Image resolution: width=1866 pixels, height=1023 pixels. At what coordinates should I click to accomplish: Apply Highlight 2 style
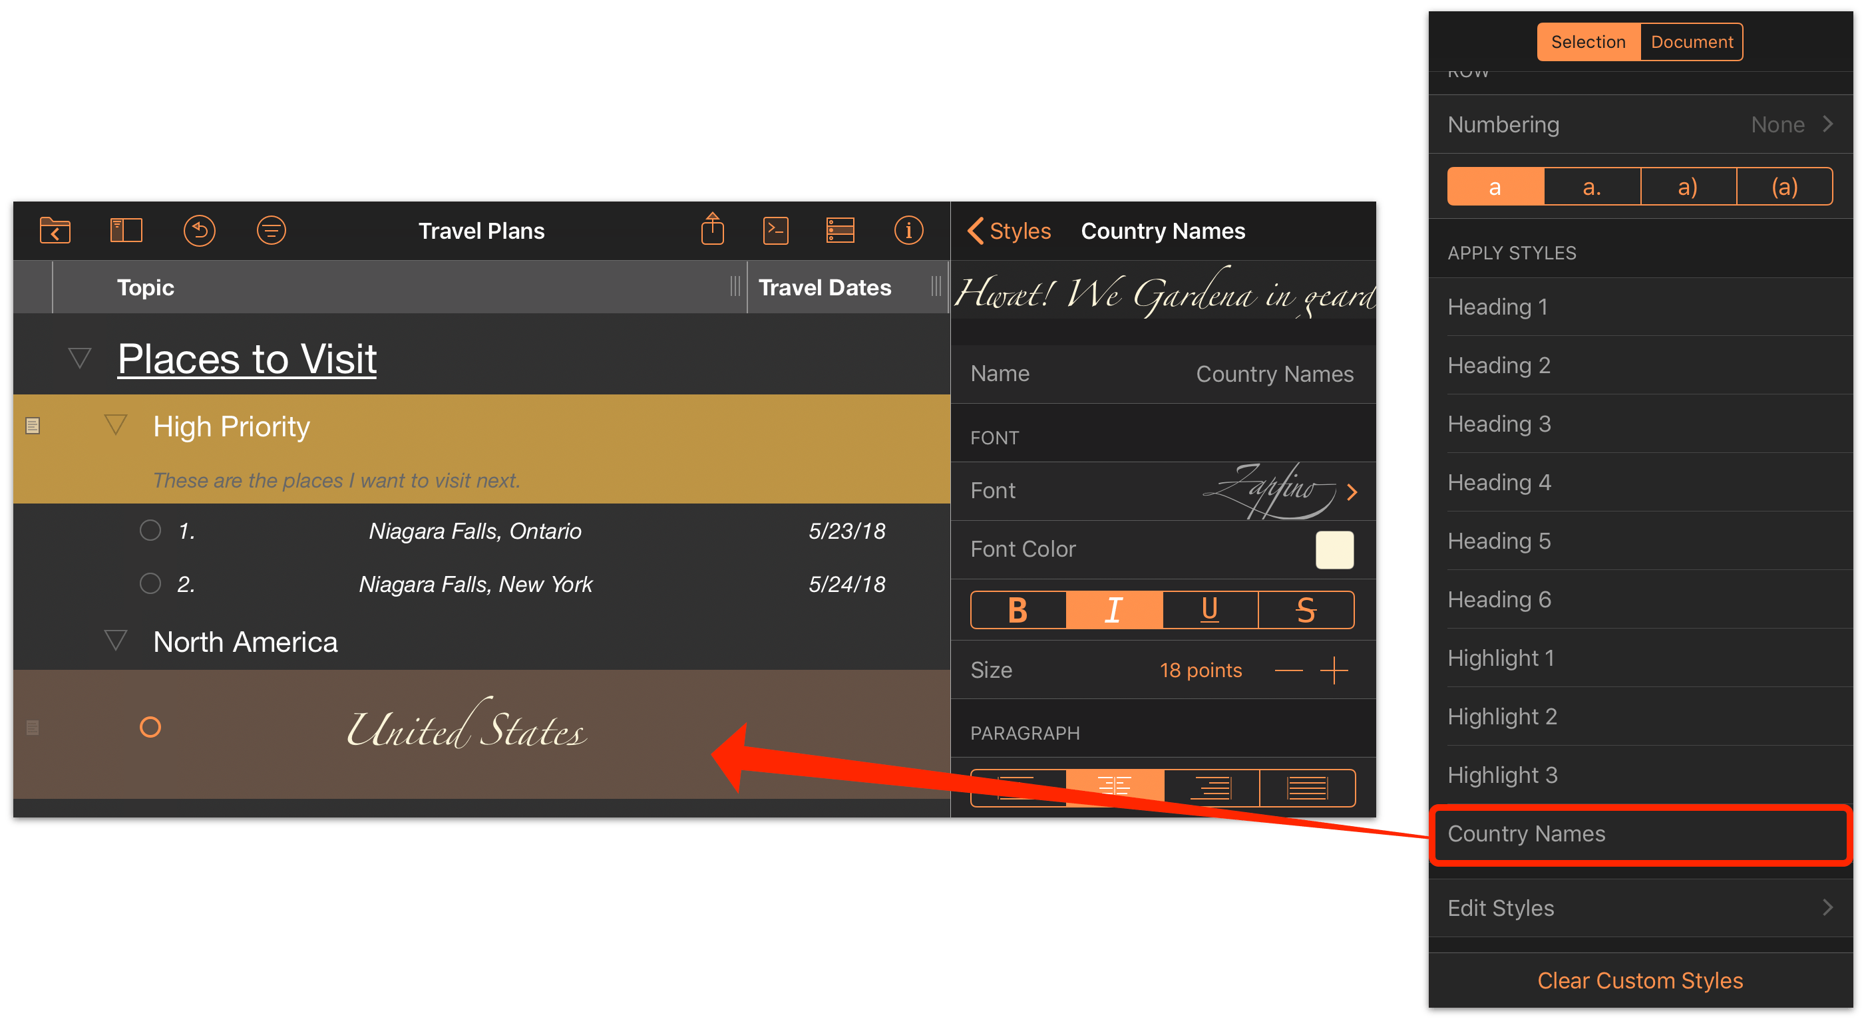tap(1640, 717)
